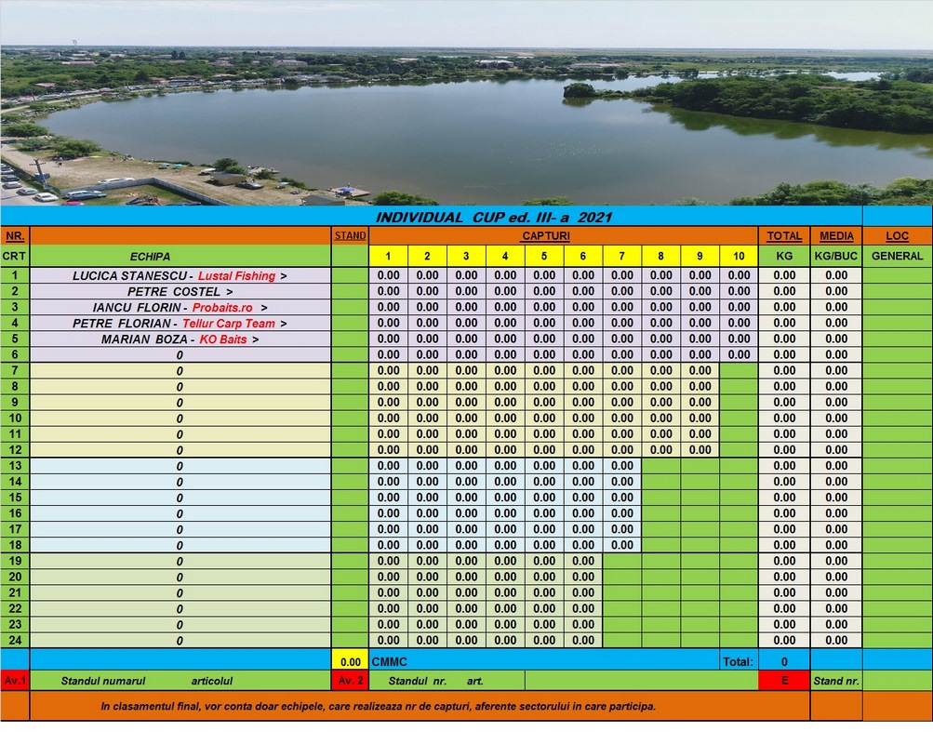933x744 pixels.
Task: Open the Lustal Fishing red link text
Action: pyautogui.click(x=236, y=276)
